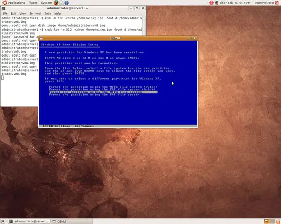Click the Show Desktop icon in bottom panel
Viewport: 281px width, 224px height.
point(3,221)
